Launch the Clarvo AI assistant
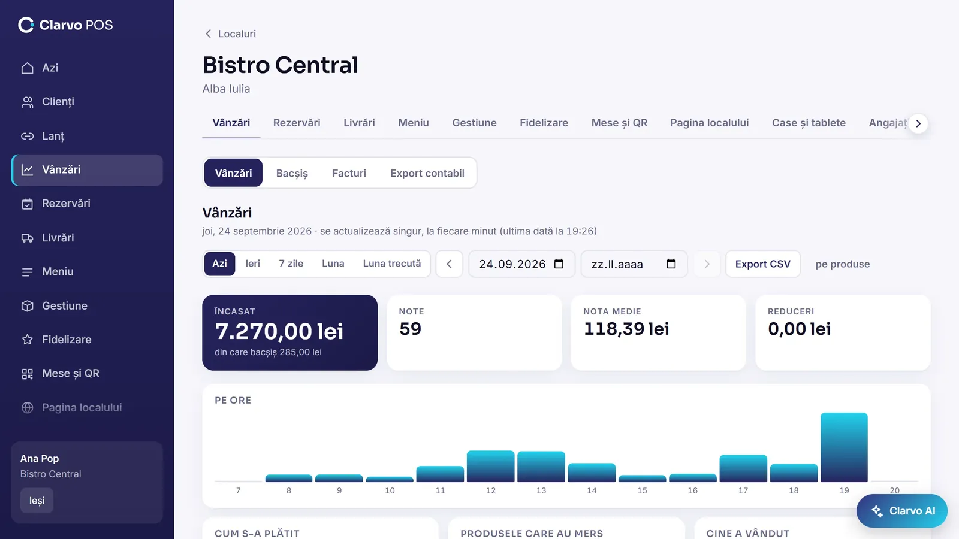The height and width of the screenshot is (539, 959). point(902,511)
